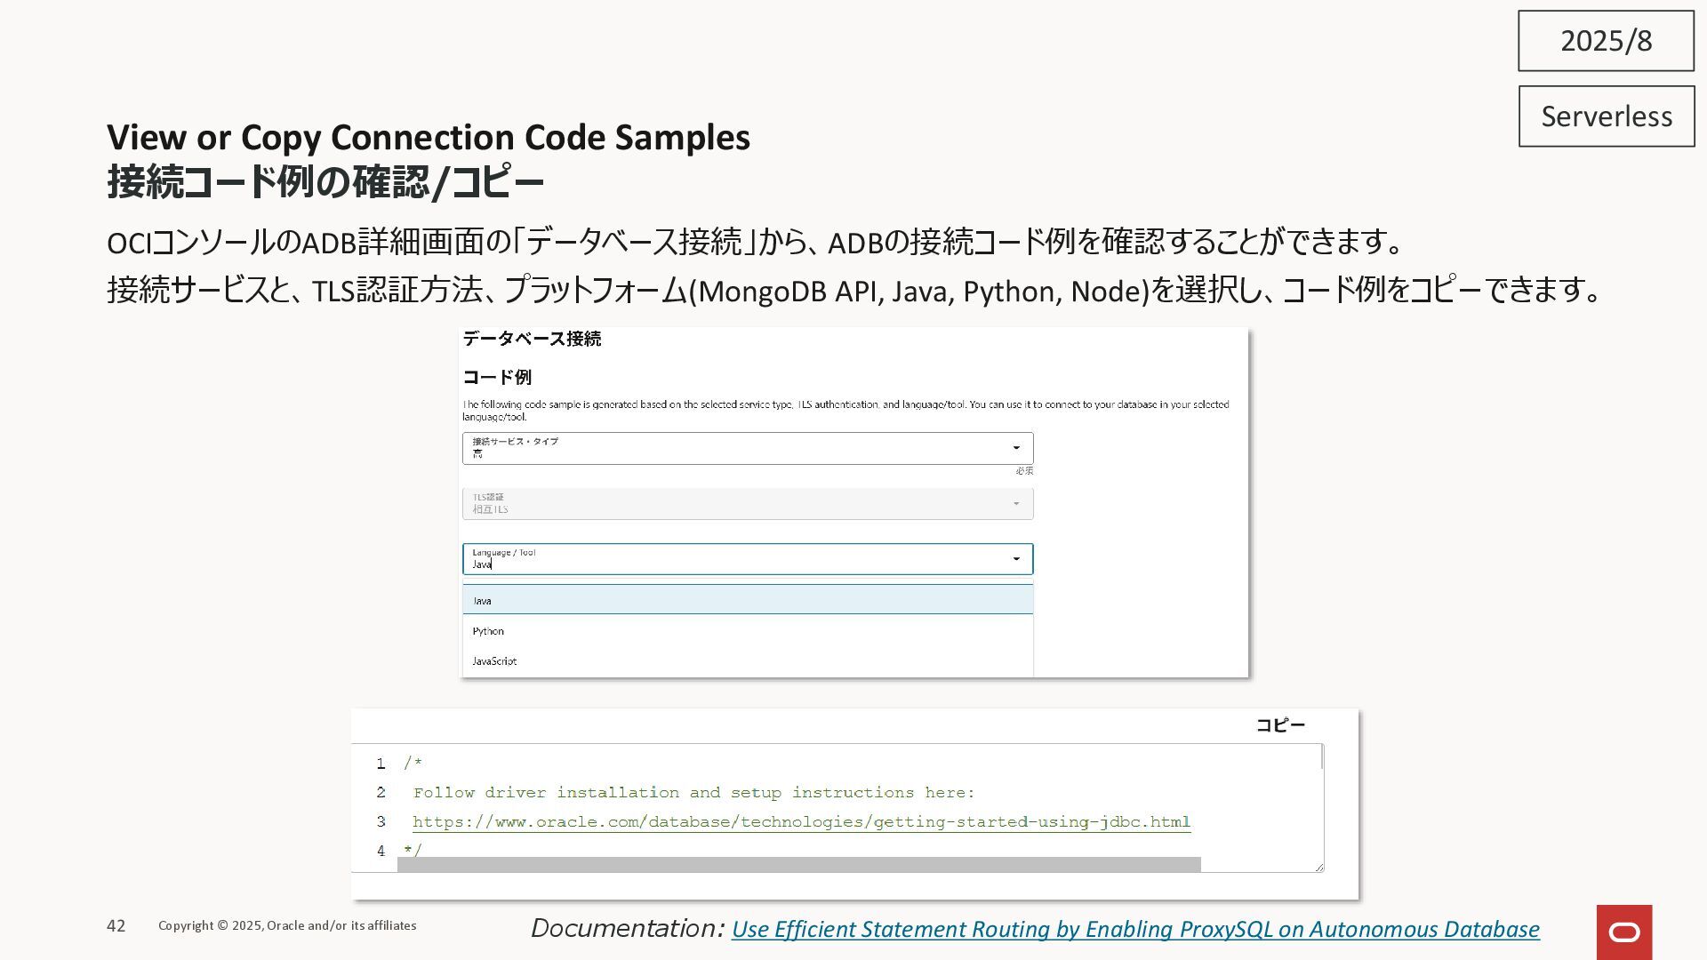1707x960 pixels.
Task: Click the arrow of 接続サービス・タイプ field
Action: pyautogui.click(x=1016, y=448)
